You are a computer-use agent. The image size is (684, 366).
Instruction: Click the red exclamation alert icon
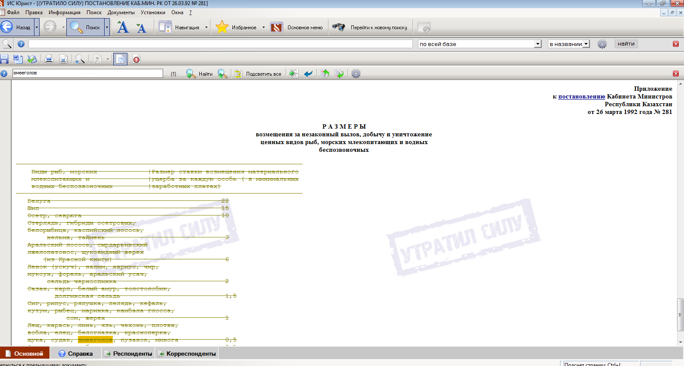point(136,59)
